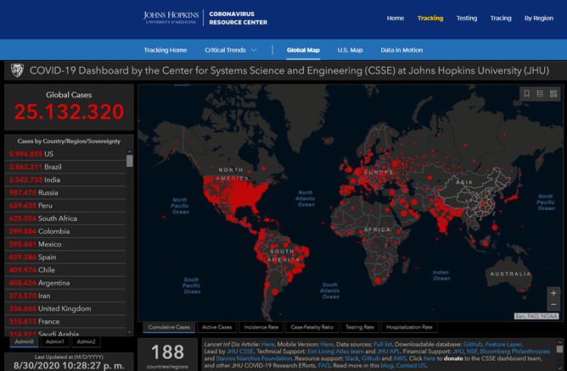The width and height of the screenshot is (567, 371).
Task: Zoom in on the map with plus button
Action: tap(553, 293)
